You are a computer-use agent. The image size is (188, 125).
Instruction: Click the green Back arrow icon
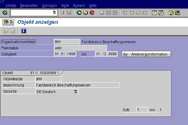(x=79, y=13)
